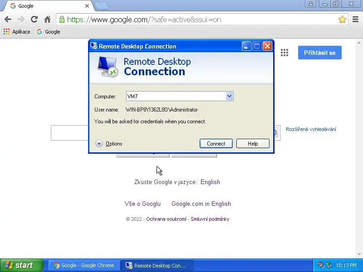Open the Google apps grid icon
Image resolution: width=363 pixels, height=272 pixels.
(x=285, y=53)
